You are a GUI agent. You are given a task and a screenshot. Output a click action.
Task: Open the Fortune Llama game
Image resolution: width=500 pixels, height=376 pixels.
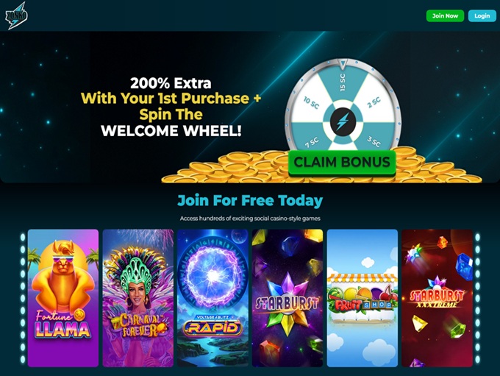click(x=63, y=298)
